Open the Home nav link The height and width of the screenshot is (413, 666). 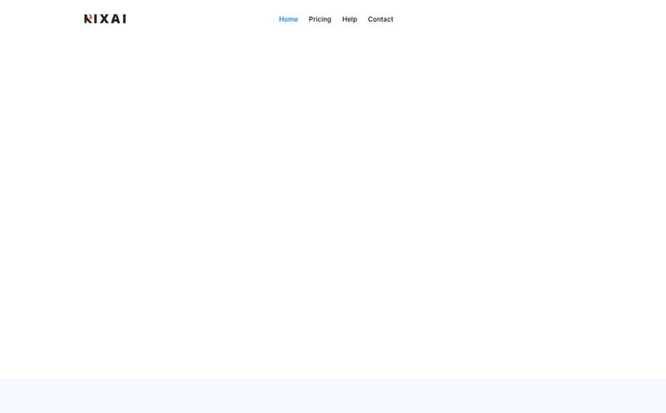click(x=288, y=19)
